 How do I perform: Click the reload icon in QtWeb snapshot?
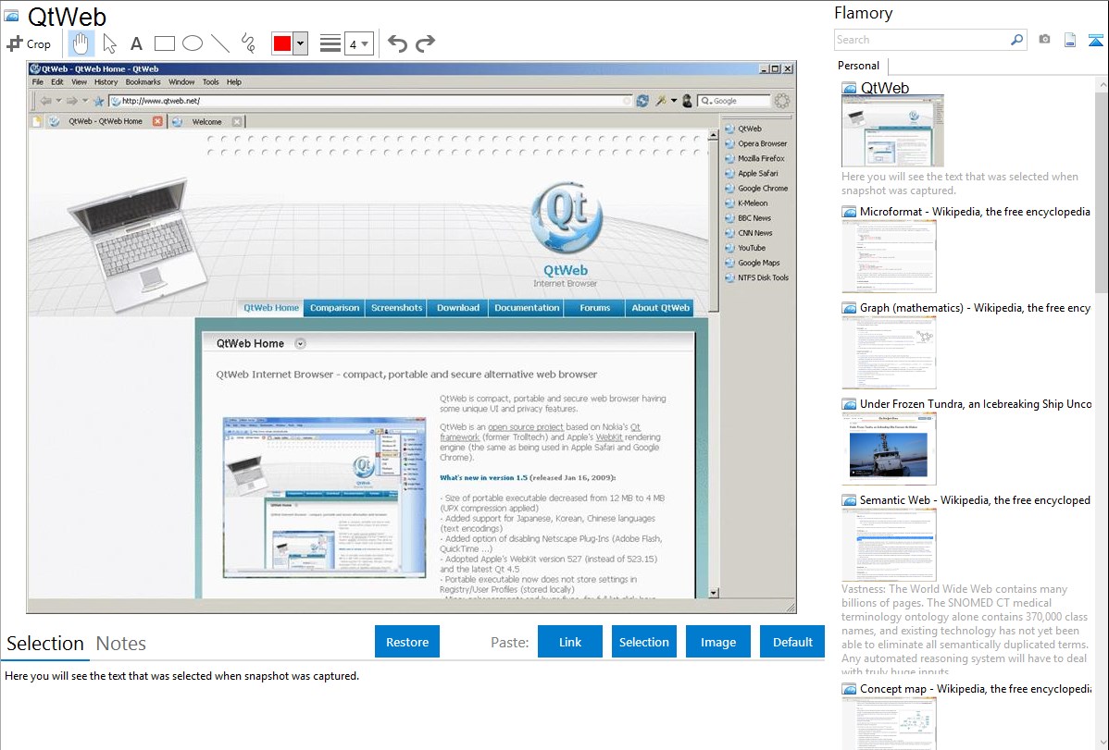[642, 101]
